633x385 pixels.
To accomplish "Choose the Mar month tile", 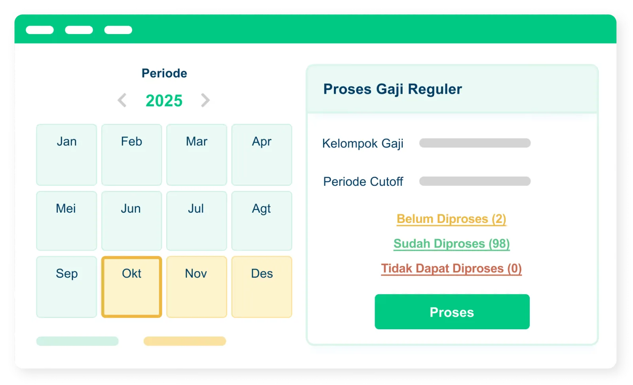I will tap(197, 155).
